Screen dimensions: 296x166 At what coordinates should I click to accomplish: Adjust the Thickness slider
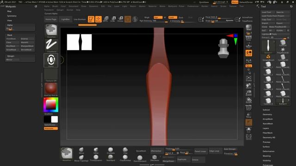[x=179, y=149]
